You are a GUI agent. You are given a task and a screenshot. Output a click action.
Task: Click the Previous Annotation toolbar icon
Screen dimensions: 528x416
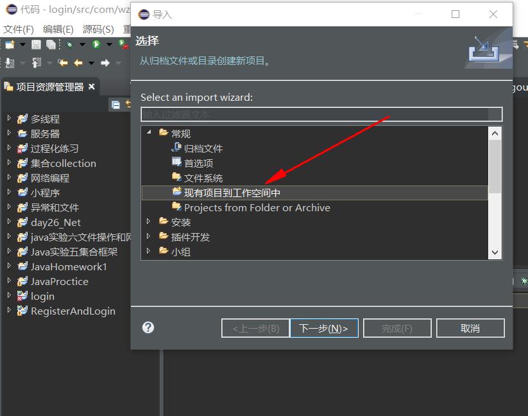tap(37, 63)
